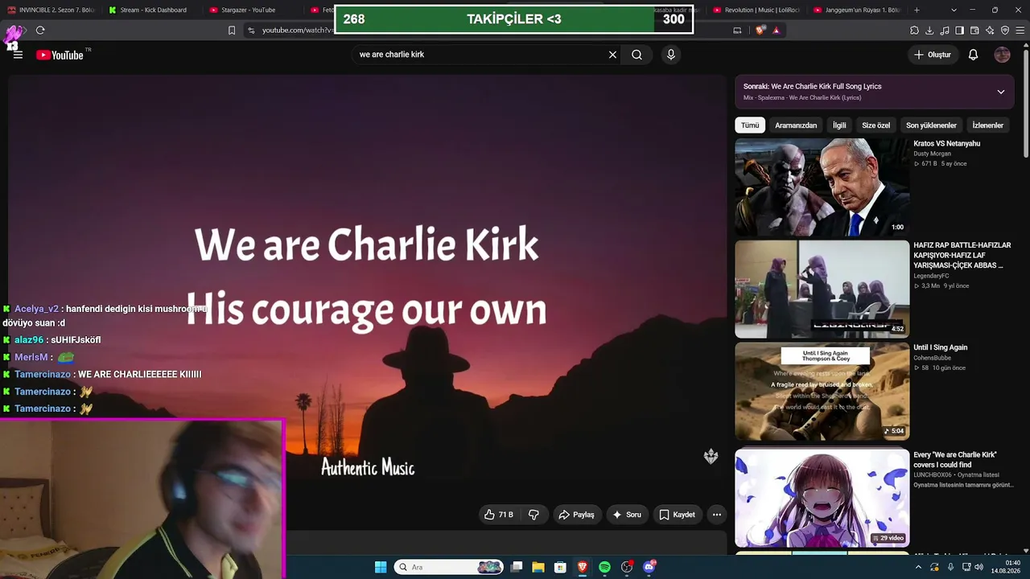1030x579 pixels.
Task: Click the Oluştur create button
Action: [933, 55]
